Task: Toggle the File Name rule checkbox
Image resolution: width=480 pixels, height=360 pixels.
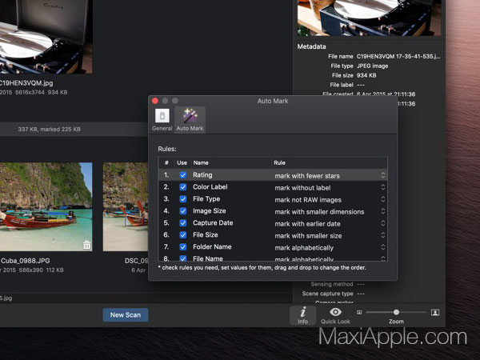Action: pyautogui.click(x=182, y=258)
